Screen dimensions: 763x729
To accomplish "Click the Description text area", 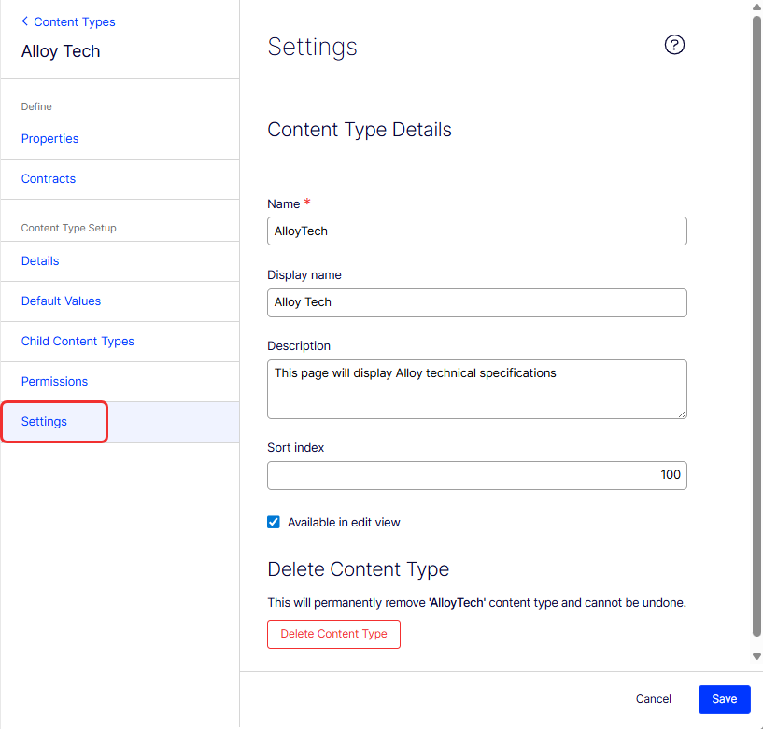I will point(476,389).
